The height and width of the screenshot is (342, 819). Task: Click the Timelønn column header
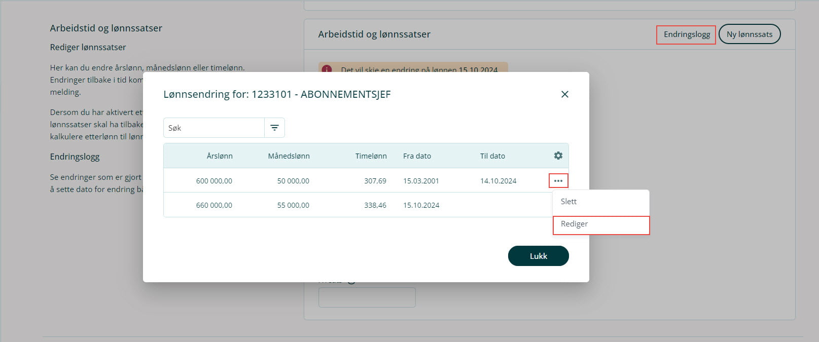371,156
